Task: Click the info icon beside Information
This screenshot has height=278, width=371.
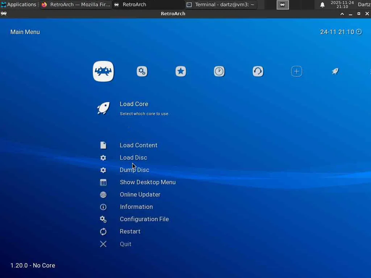Action: tap(103, 207)
